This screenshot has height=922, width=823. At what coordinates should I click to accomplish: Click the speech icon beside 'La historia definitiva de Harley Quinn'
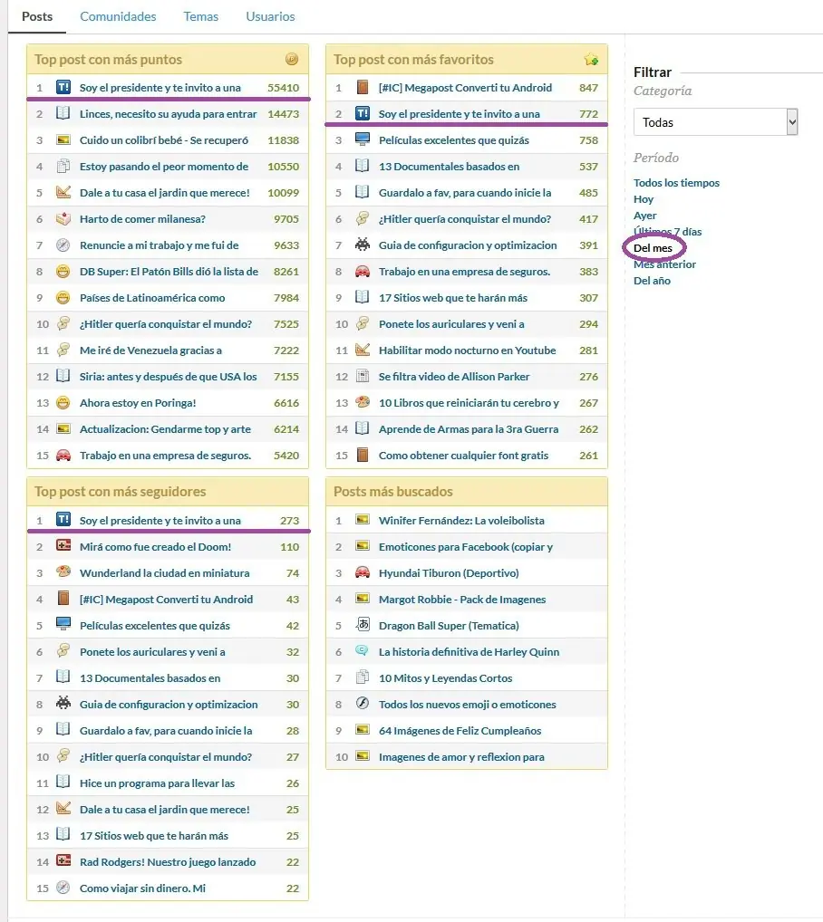pos(363,650)
